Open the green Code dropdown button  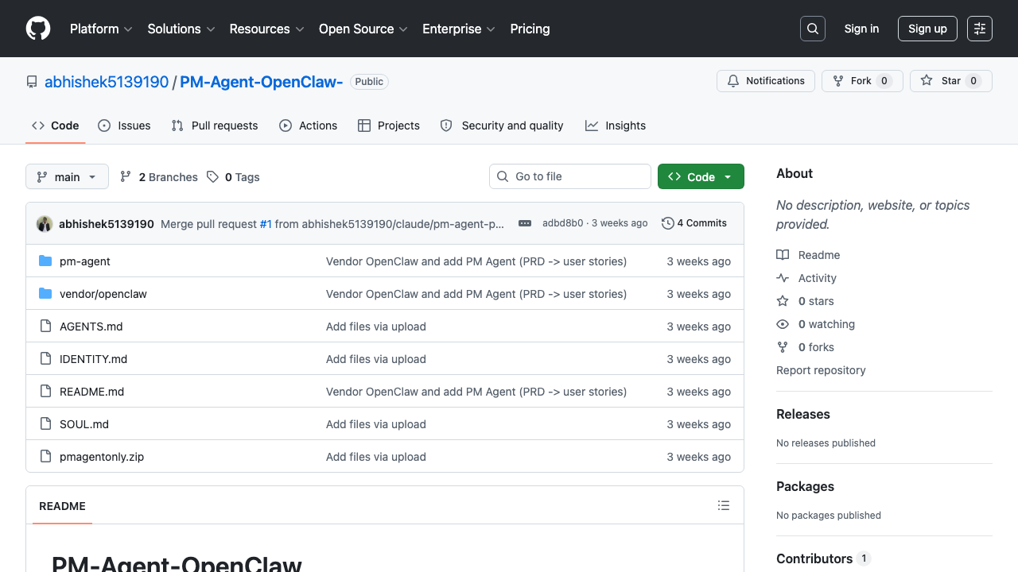pyautogui.click(x=701, y=176)
